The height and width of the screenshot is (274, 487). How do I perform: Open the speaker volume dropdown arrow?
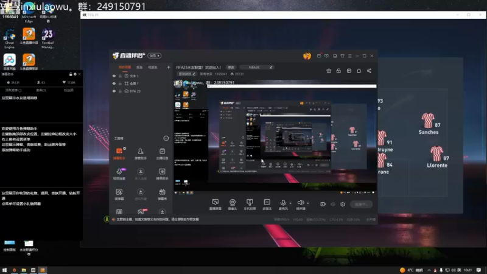tap(308, 203)
